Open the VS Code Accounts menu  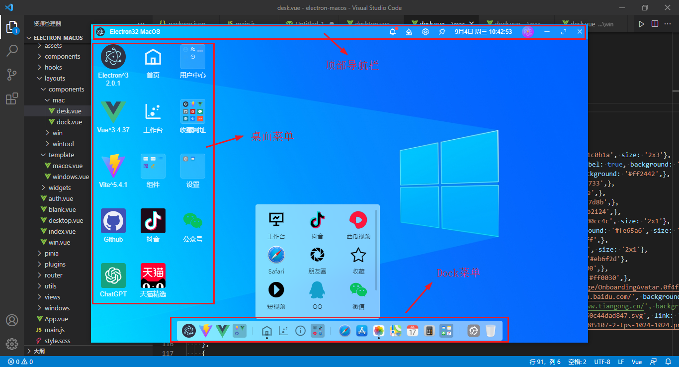12,320
